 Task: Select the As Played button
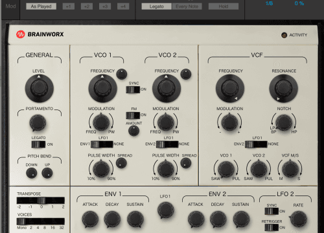41,6
